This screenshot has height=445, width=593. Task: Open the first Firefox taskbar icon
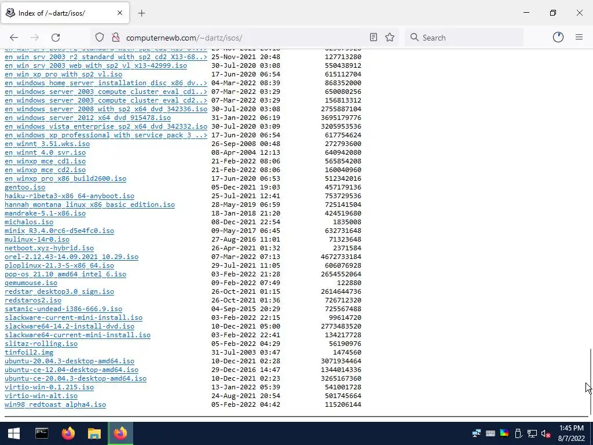[x=68, y=433]
